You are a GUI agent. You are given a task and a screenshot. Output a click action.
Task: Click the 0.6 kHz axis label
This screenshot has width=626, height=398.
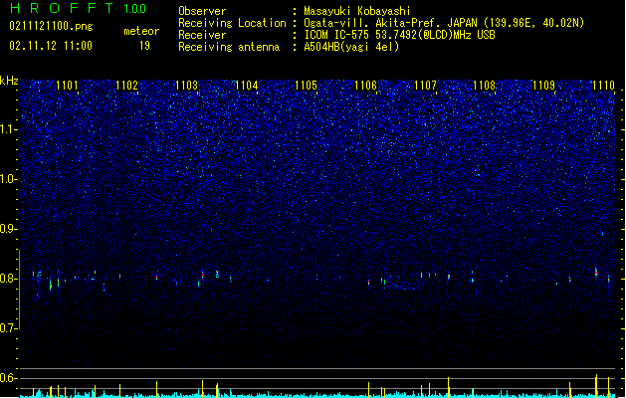pos(8,378)
